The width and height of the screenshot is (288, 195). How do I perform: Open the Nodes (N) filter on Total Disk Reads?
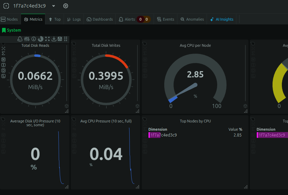click(3, 59)
